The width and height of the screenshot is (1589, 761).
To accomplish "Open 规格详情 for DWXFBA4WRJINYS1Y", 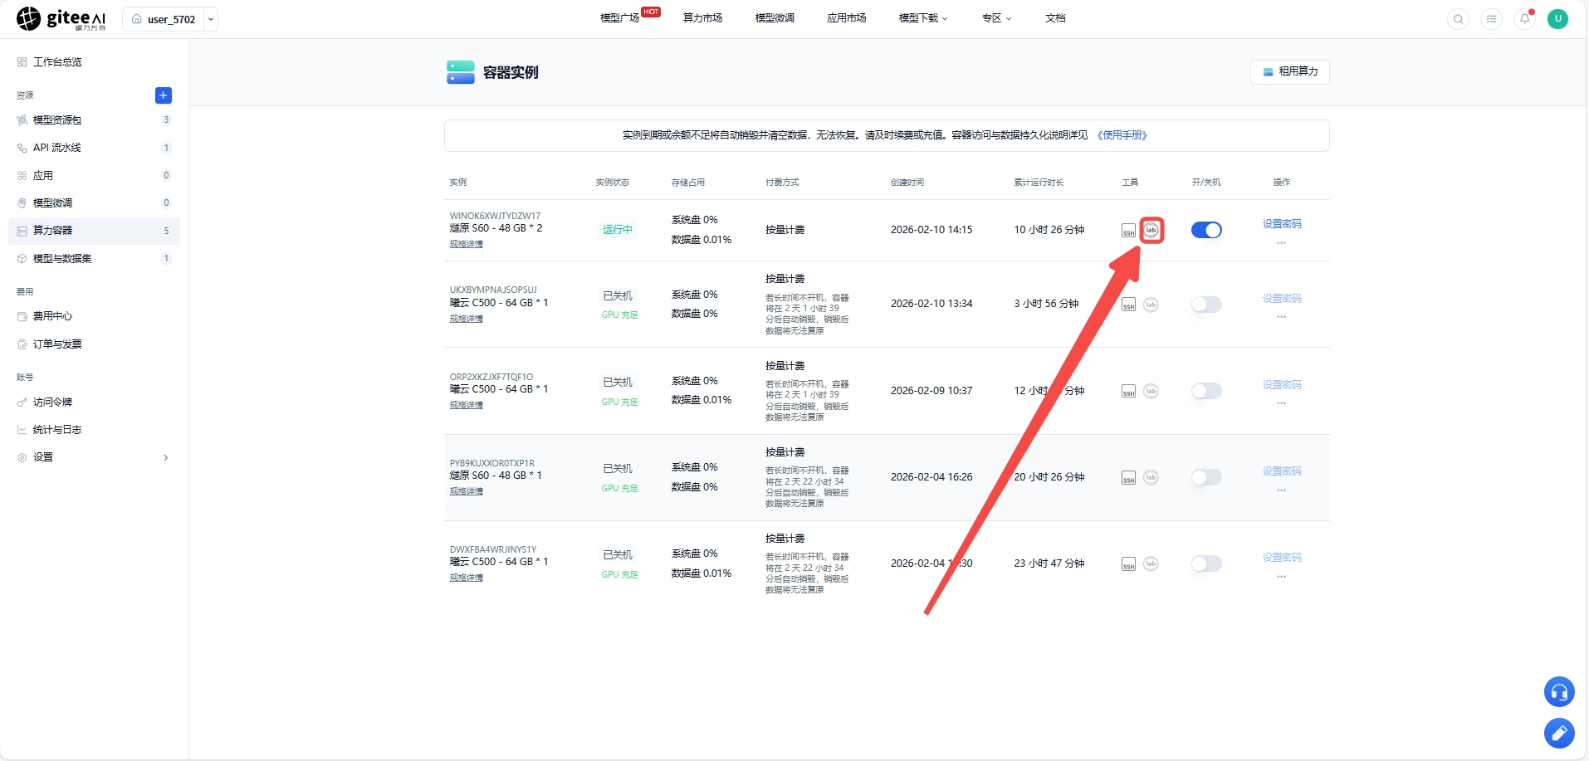I will click(x=466, y=578).
